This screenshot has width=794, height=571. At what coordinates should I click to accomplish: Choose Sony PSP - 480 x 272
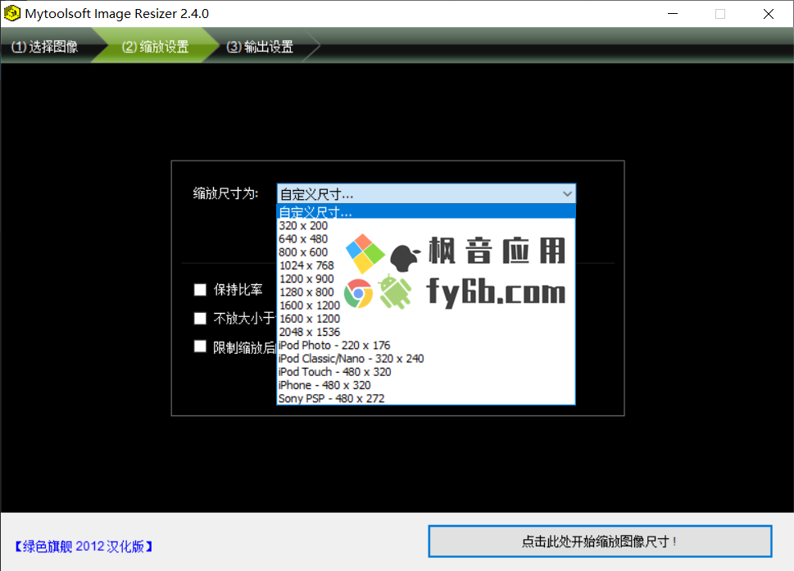pyautogui.click(x=426, y=398)
